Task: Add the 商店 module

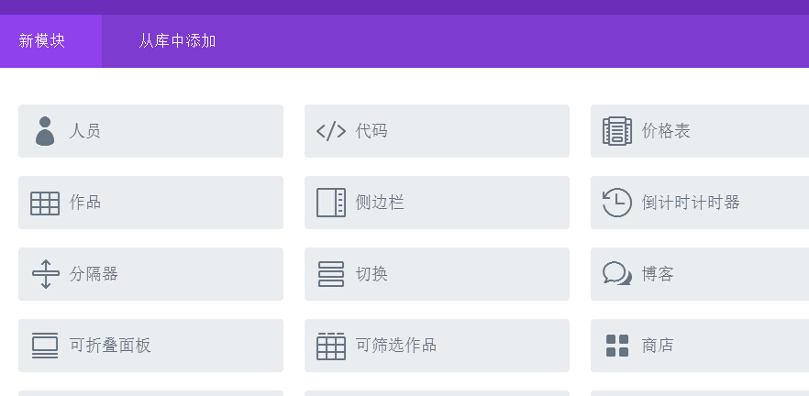Action: (x=700, y=346)
